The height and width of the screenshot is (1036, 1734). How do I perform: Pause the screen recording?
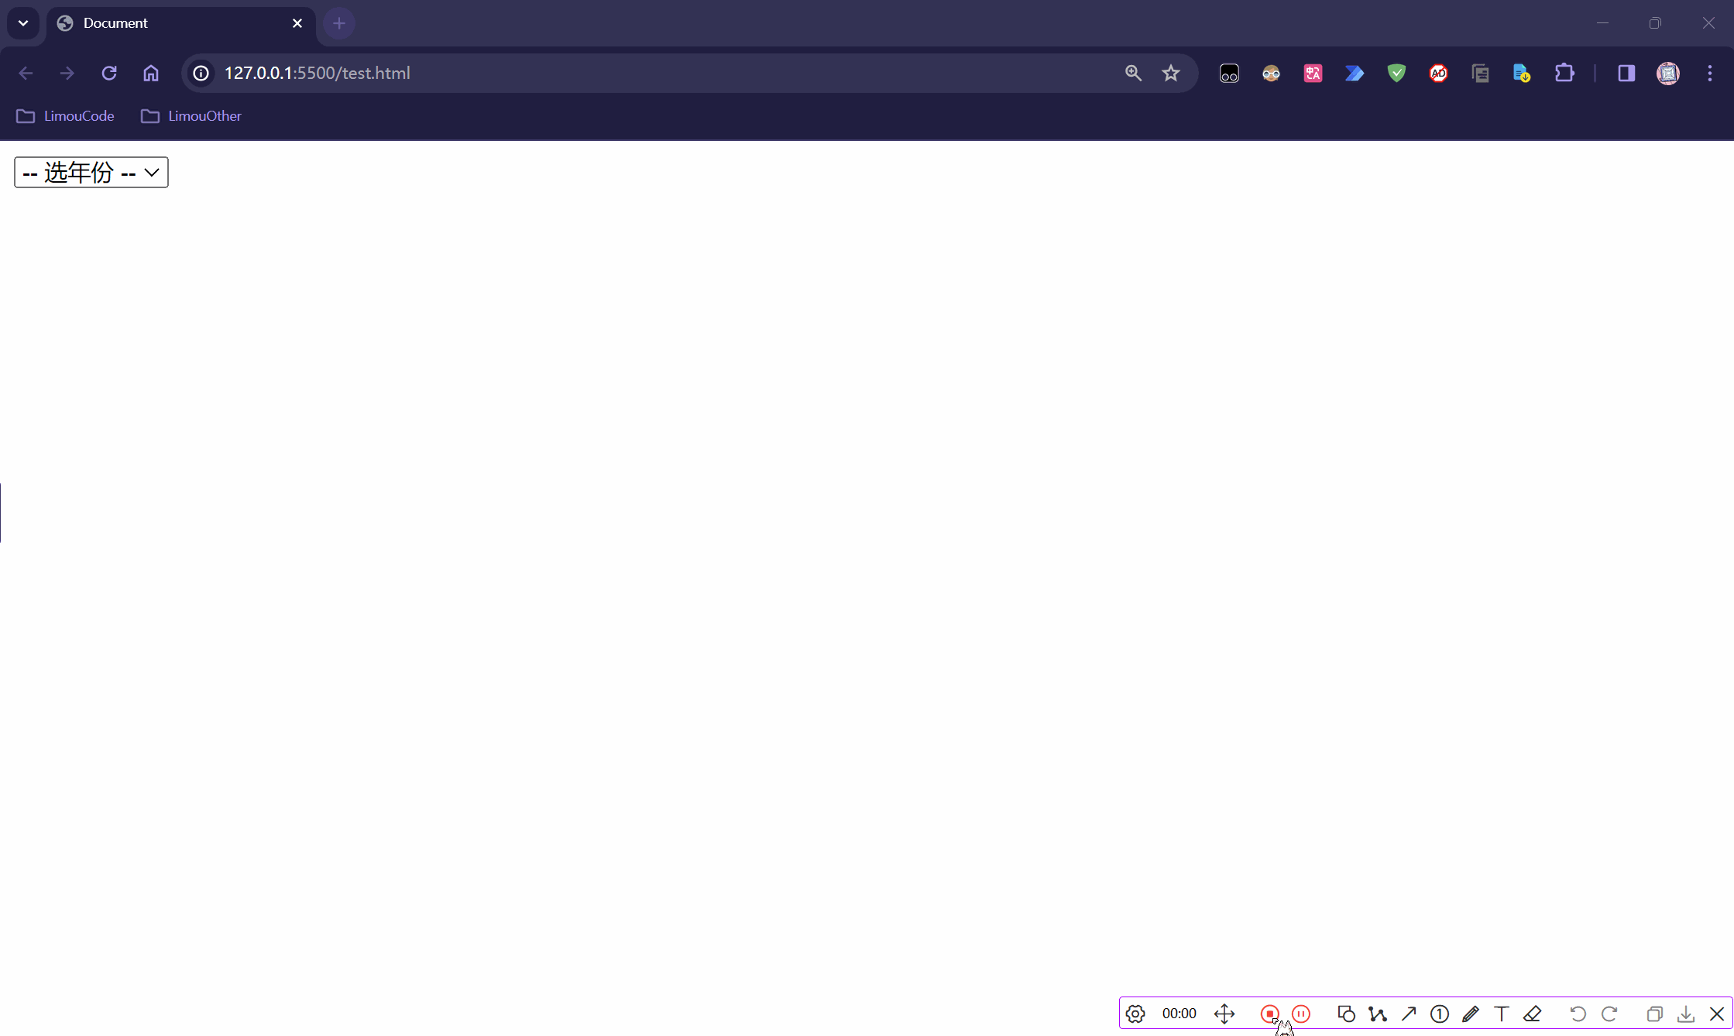pos(1301,1014)
